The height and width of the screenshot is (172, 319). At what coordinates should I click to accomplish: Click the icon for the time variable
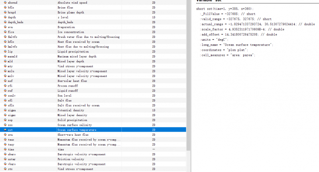pos(5,149)
